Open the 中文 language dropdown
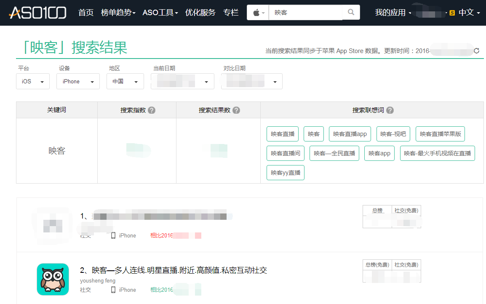Screen dimensions: 486x304 [469, 13]
